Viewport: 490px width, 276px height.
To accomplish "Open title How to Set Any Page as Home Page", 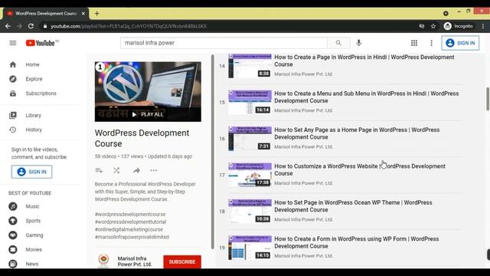I will (x=357, y=133).
